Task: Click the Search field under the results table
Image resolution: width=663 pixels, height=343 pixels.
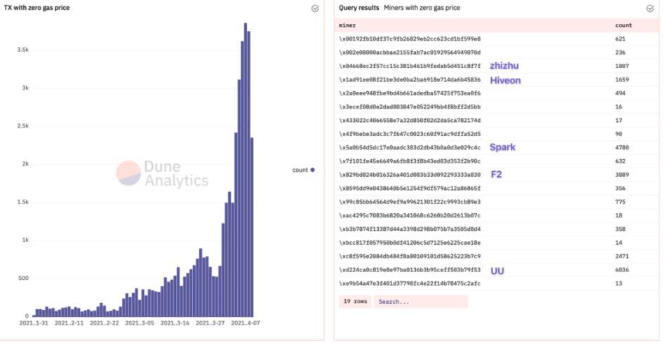Action: click(x=420, y=302)
